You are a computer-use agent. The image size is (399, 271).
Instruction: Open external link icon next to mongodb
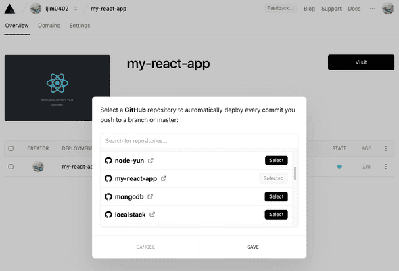click(150, 196)
